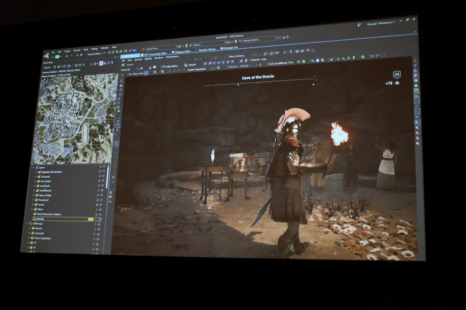Click the purple tool icon at toolbar end
Screen dimensions: 466x310
[385, 55]
